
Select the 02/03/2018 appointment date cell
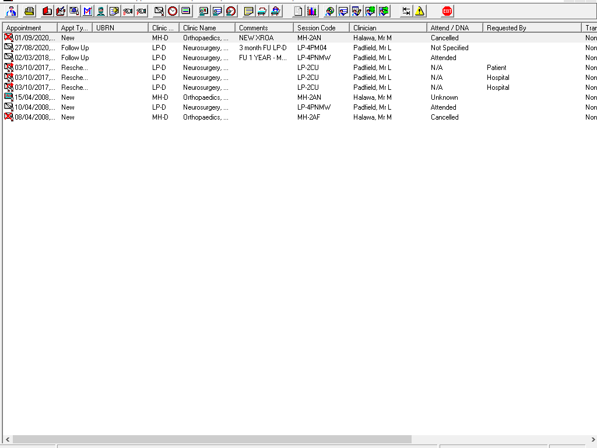(34, 58)
